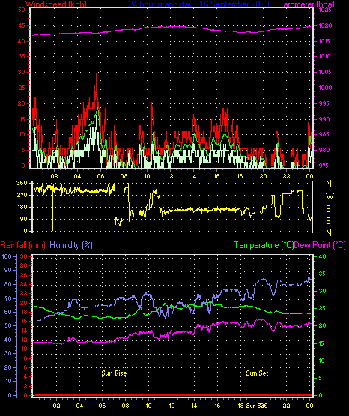Click the 1010 barometer axis value
This screenshot has width=349, height=416.
pyautogui.click(x=325, y=56)
